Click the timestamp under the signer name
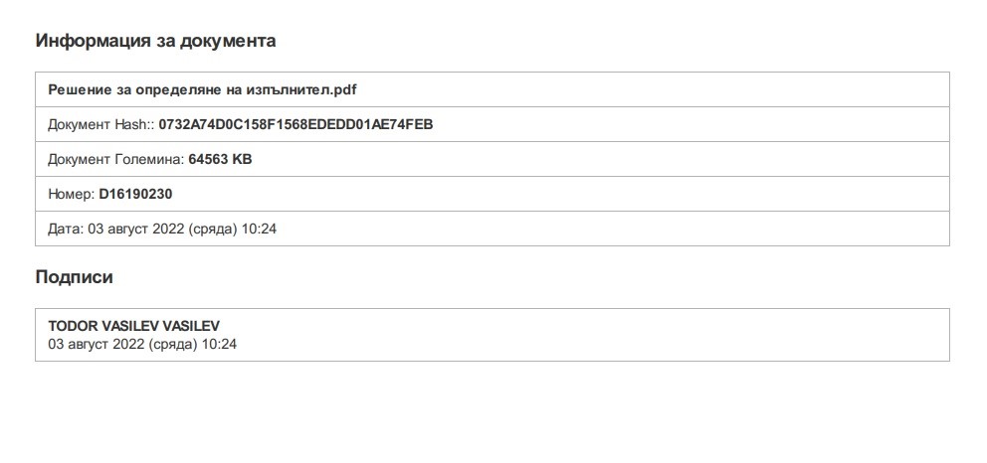 tap(142, 344)
